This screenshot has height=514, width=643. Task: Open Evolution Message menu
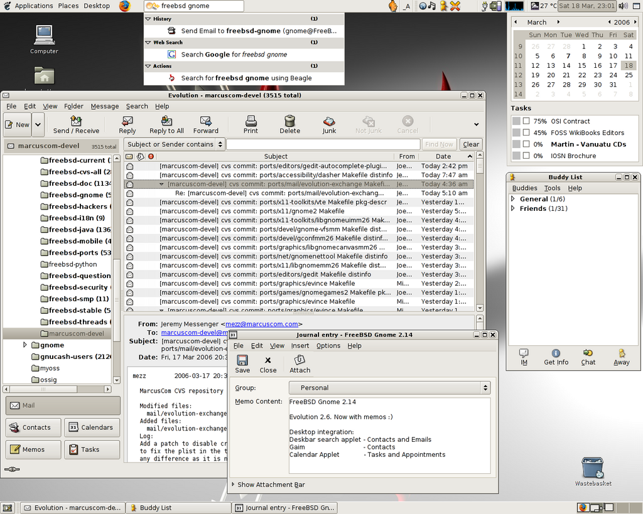pyautogui.click(x=105, y=106)
